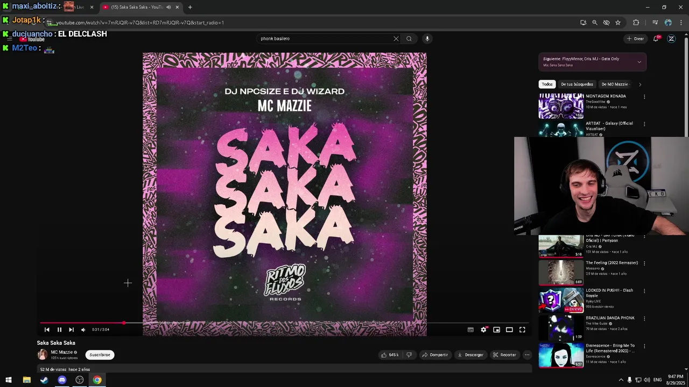This screenshot has height=387, width=689.
Task: Open YouTube notifications bell
Action: 656,39
